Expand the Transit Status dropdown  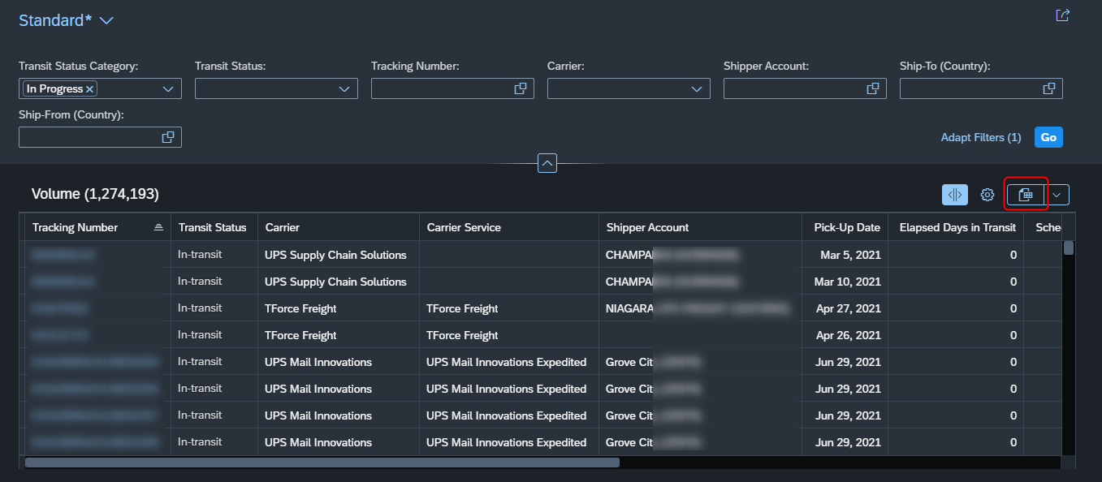[x=344, y=88]
